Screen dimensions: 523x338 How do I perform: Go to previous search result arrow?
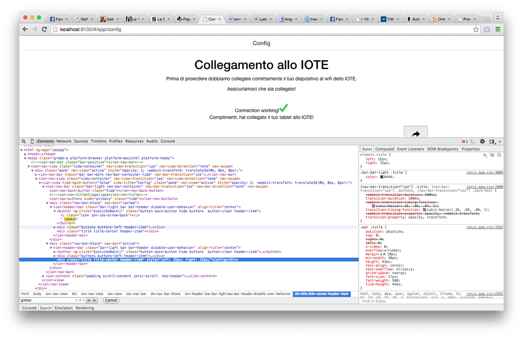(89, 300)
